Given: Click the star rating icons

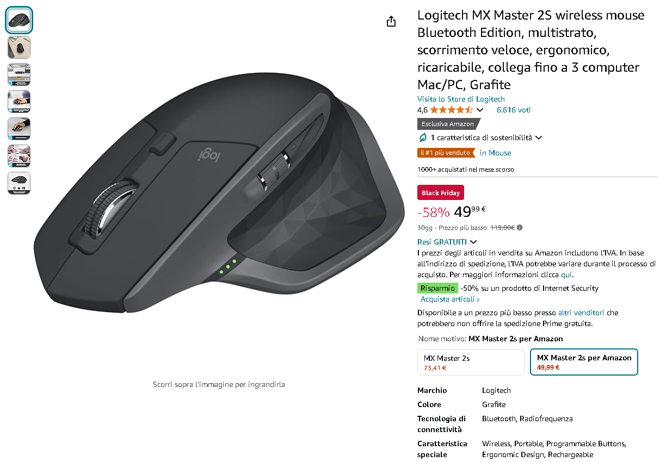Looking at the screenshot, I should coord(451,110).
